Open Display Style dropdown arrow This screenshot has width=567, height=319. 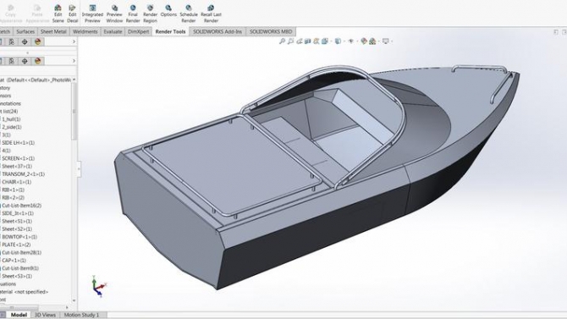[x=344, y=41]
